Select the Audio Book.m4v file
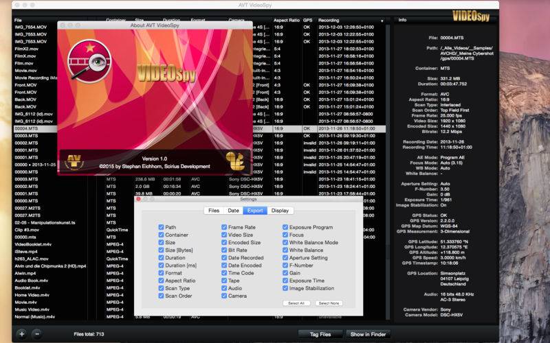Screen dimensions: 550x343 [x=31, y=281]
